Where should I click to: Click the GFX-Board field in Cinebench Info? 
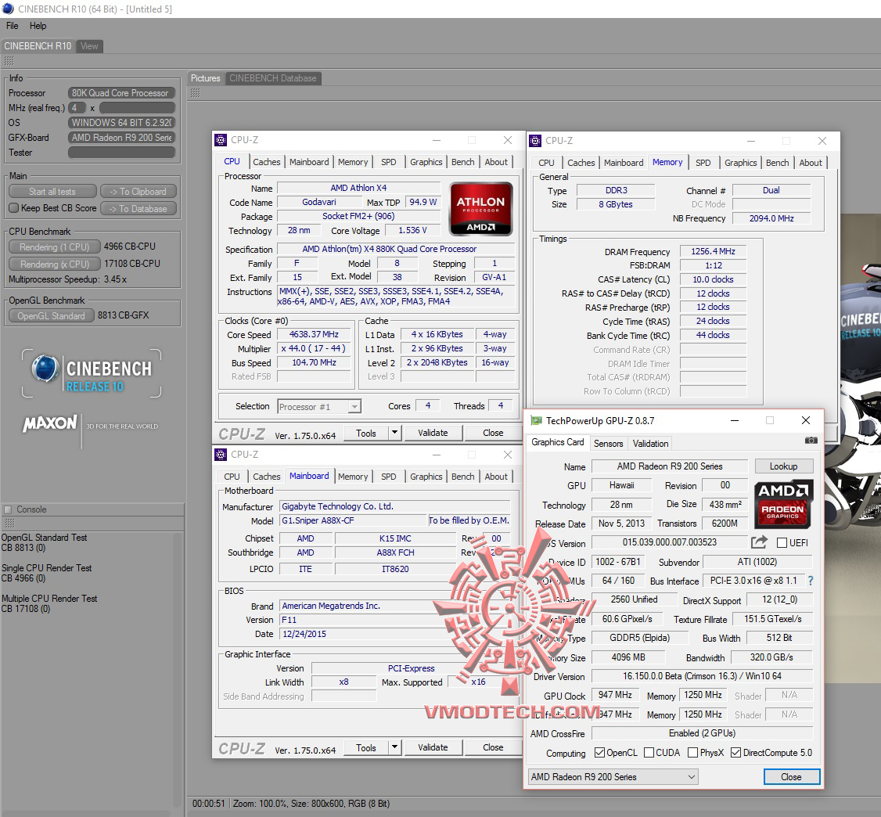point(121,137)
